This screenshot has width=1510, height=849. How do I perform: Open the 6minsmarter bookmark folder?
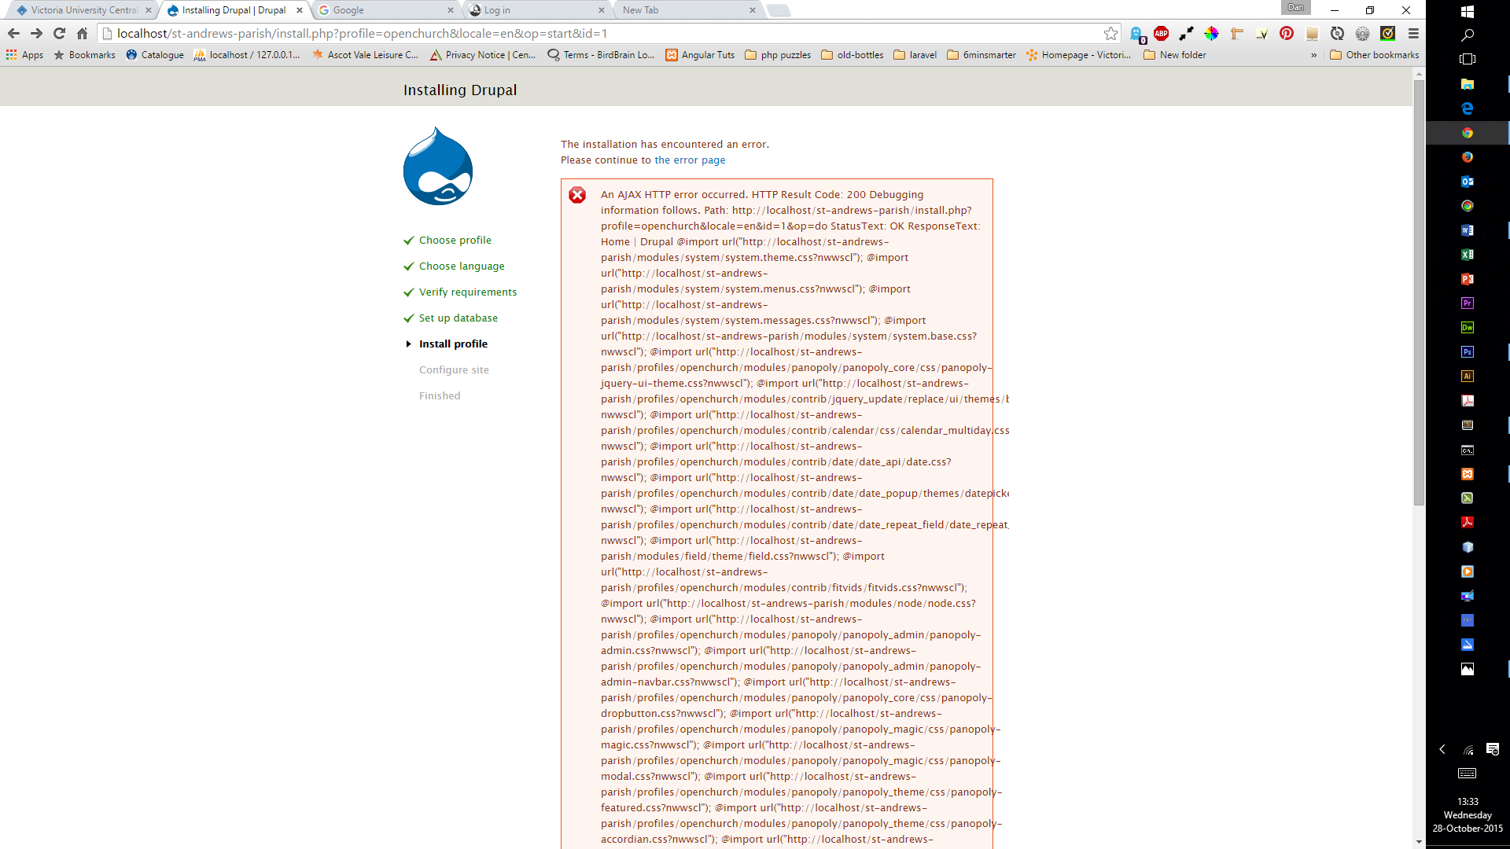pos(981,55)
